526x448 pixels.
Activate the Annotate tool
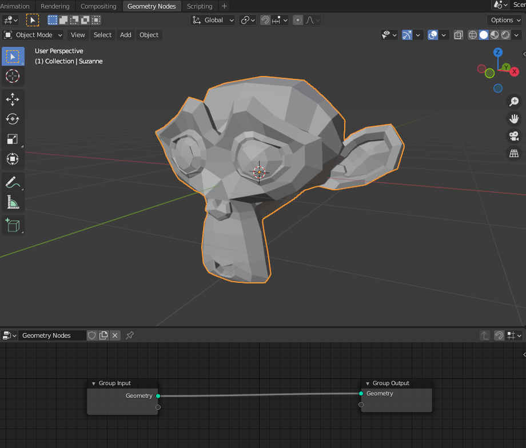click(x=13, y=182)
